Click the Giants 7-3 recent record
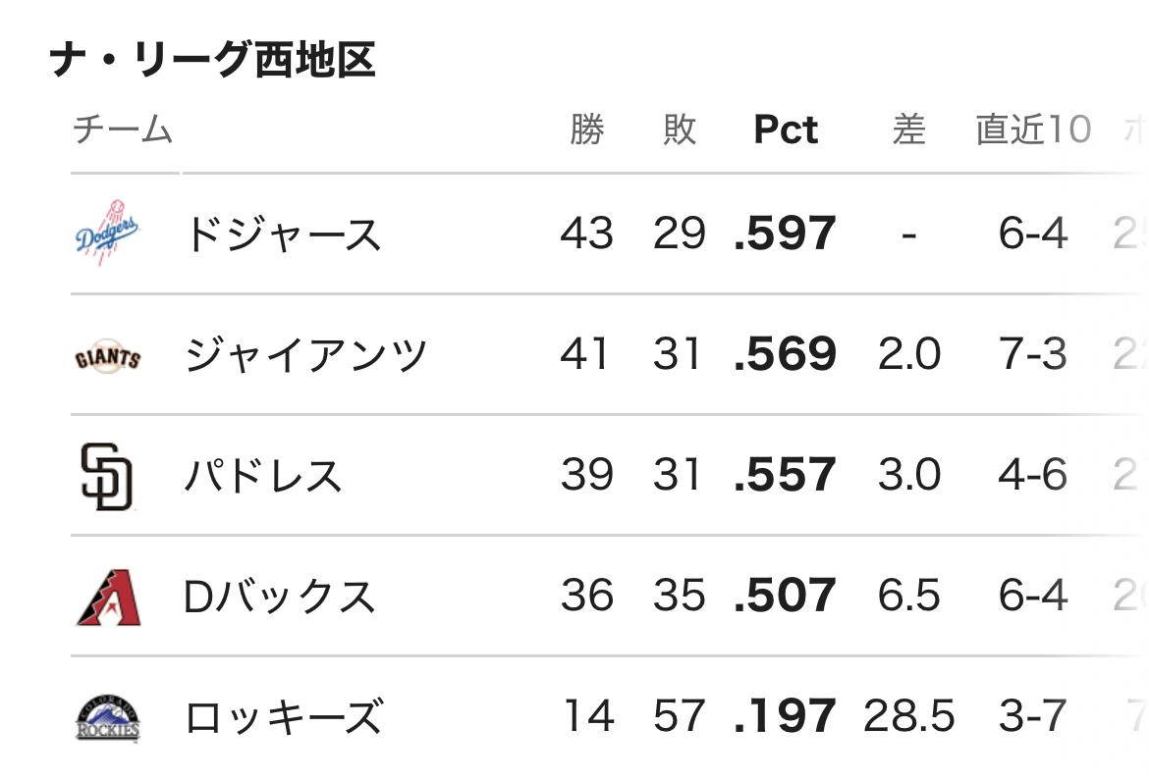This screenshot has width=1149, height=780. click(1033, 355)
